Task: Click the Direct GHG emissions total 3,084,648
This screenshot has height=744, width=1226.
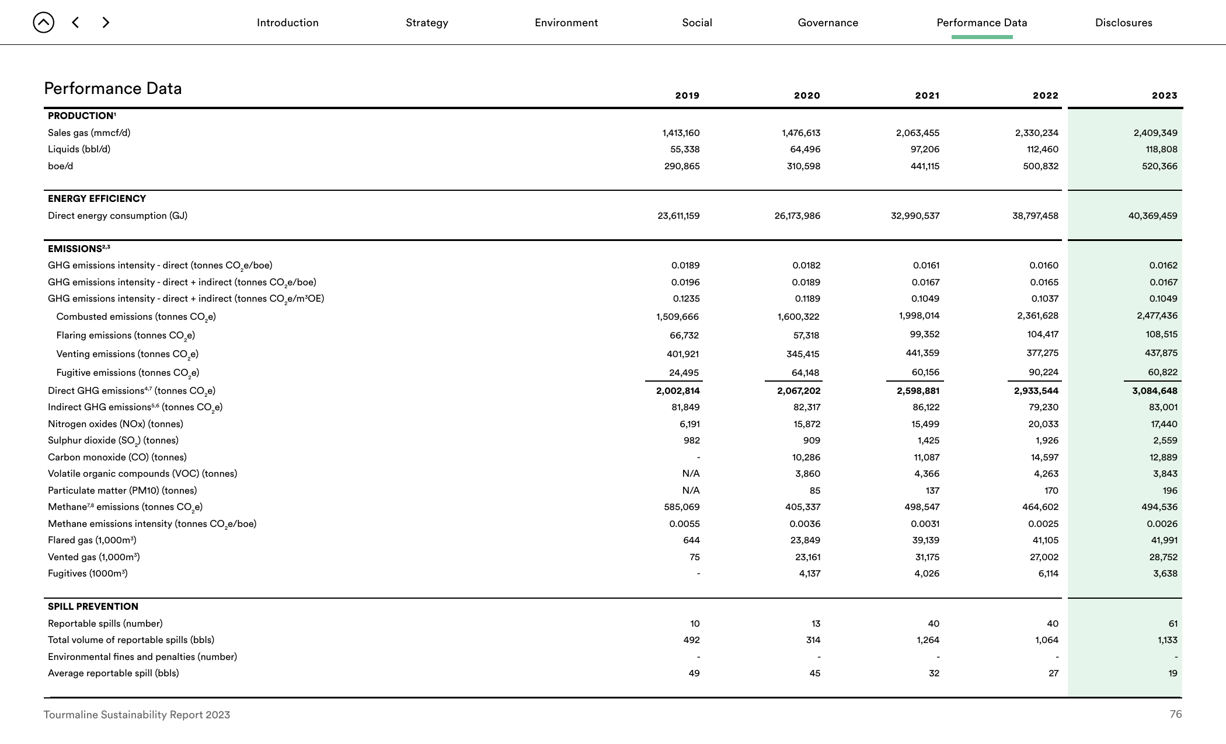Action: tap(1155, 391)
